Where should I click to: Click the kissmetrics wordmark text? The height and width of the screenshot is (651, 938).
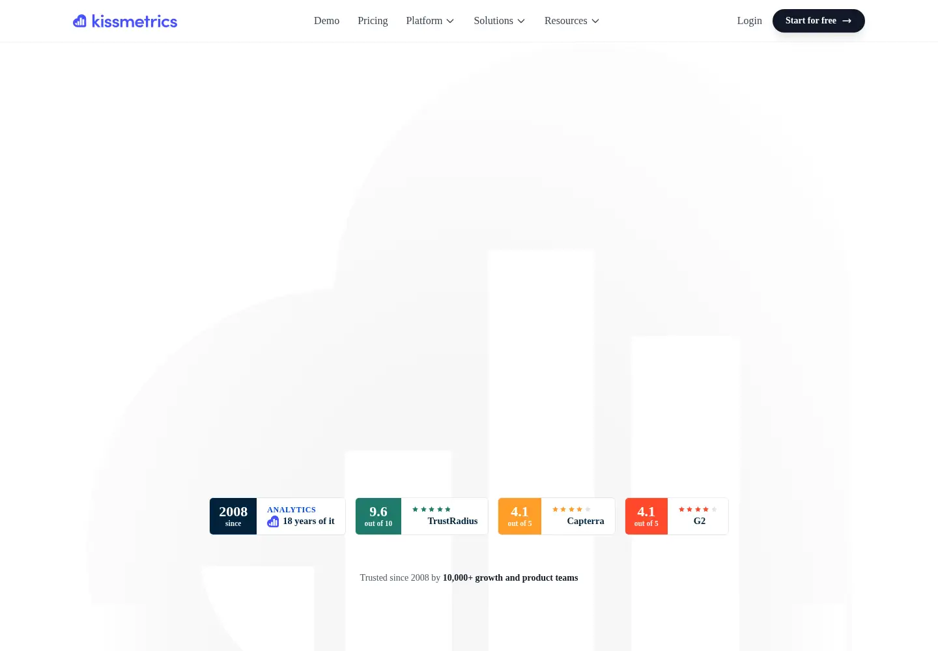tap(134, 21)
